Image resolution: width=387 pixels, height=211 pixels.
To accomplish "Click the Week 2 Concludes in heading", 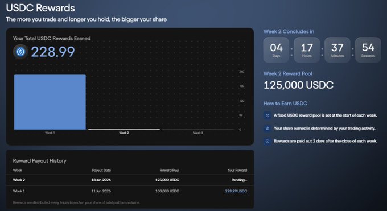I will tap(289, 32).
